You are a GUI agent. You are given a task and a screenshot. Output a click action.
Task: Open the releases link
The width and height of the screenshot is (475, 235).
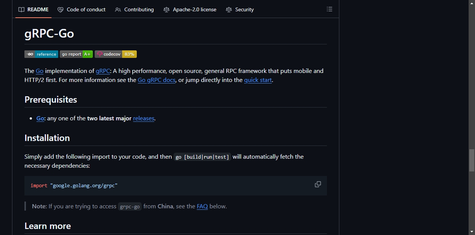click(x=144, y=118)
